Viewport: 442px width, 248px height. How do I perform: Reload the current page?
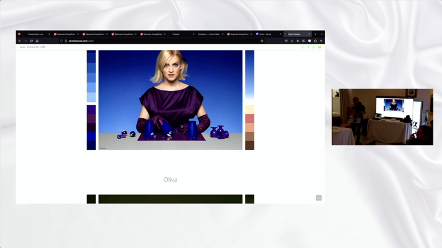tap(31, 41)
